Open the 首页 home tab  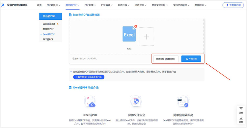(x=39, y=5)
